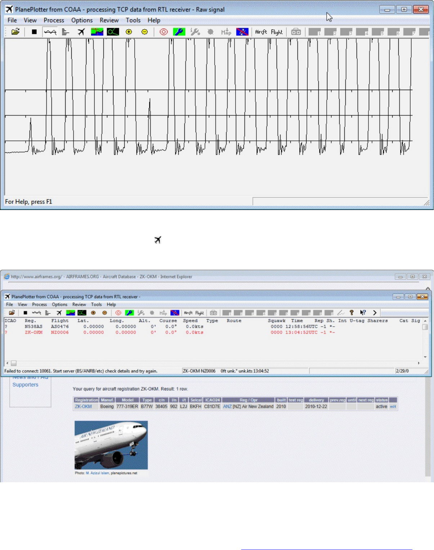Open ANZ operator link in results table
This screenshot has width=434, height=550.
[x=227, y=407]
